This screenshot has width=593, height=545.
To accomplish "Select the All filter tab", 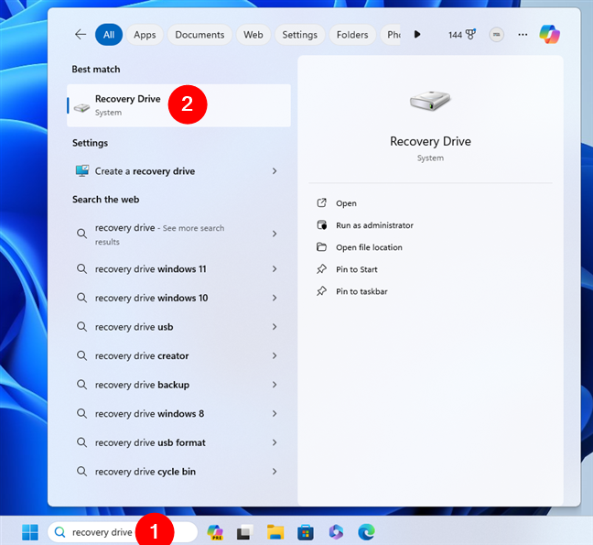I will point(109,35).
